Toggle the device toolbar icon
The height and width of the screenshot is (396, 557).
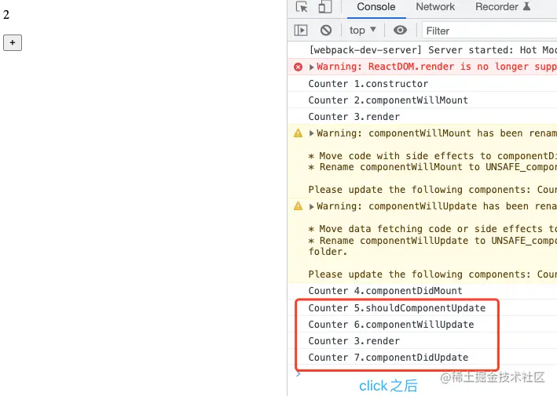tap(324, 7)
